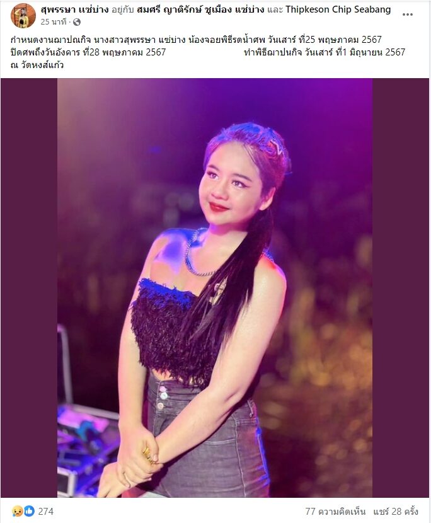Open tagged profile สมศรี ญาติรักษ์ ชูเมือง แซ่บ่าง
Viewport: 431px width, 523px height.
pos(200,9)
